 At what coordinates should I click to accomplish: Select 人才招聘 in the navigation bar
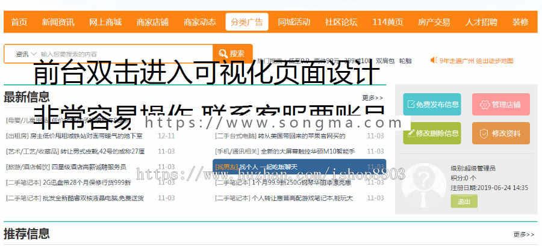pos(481,22)
